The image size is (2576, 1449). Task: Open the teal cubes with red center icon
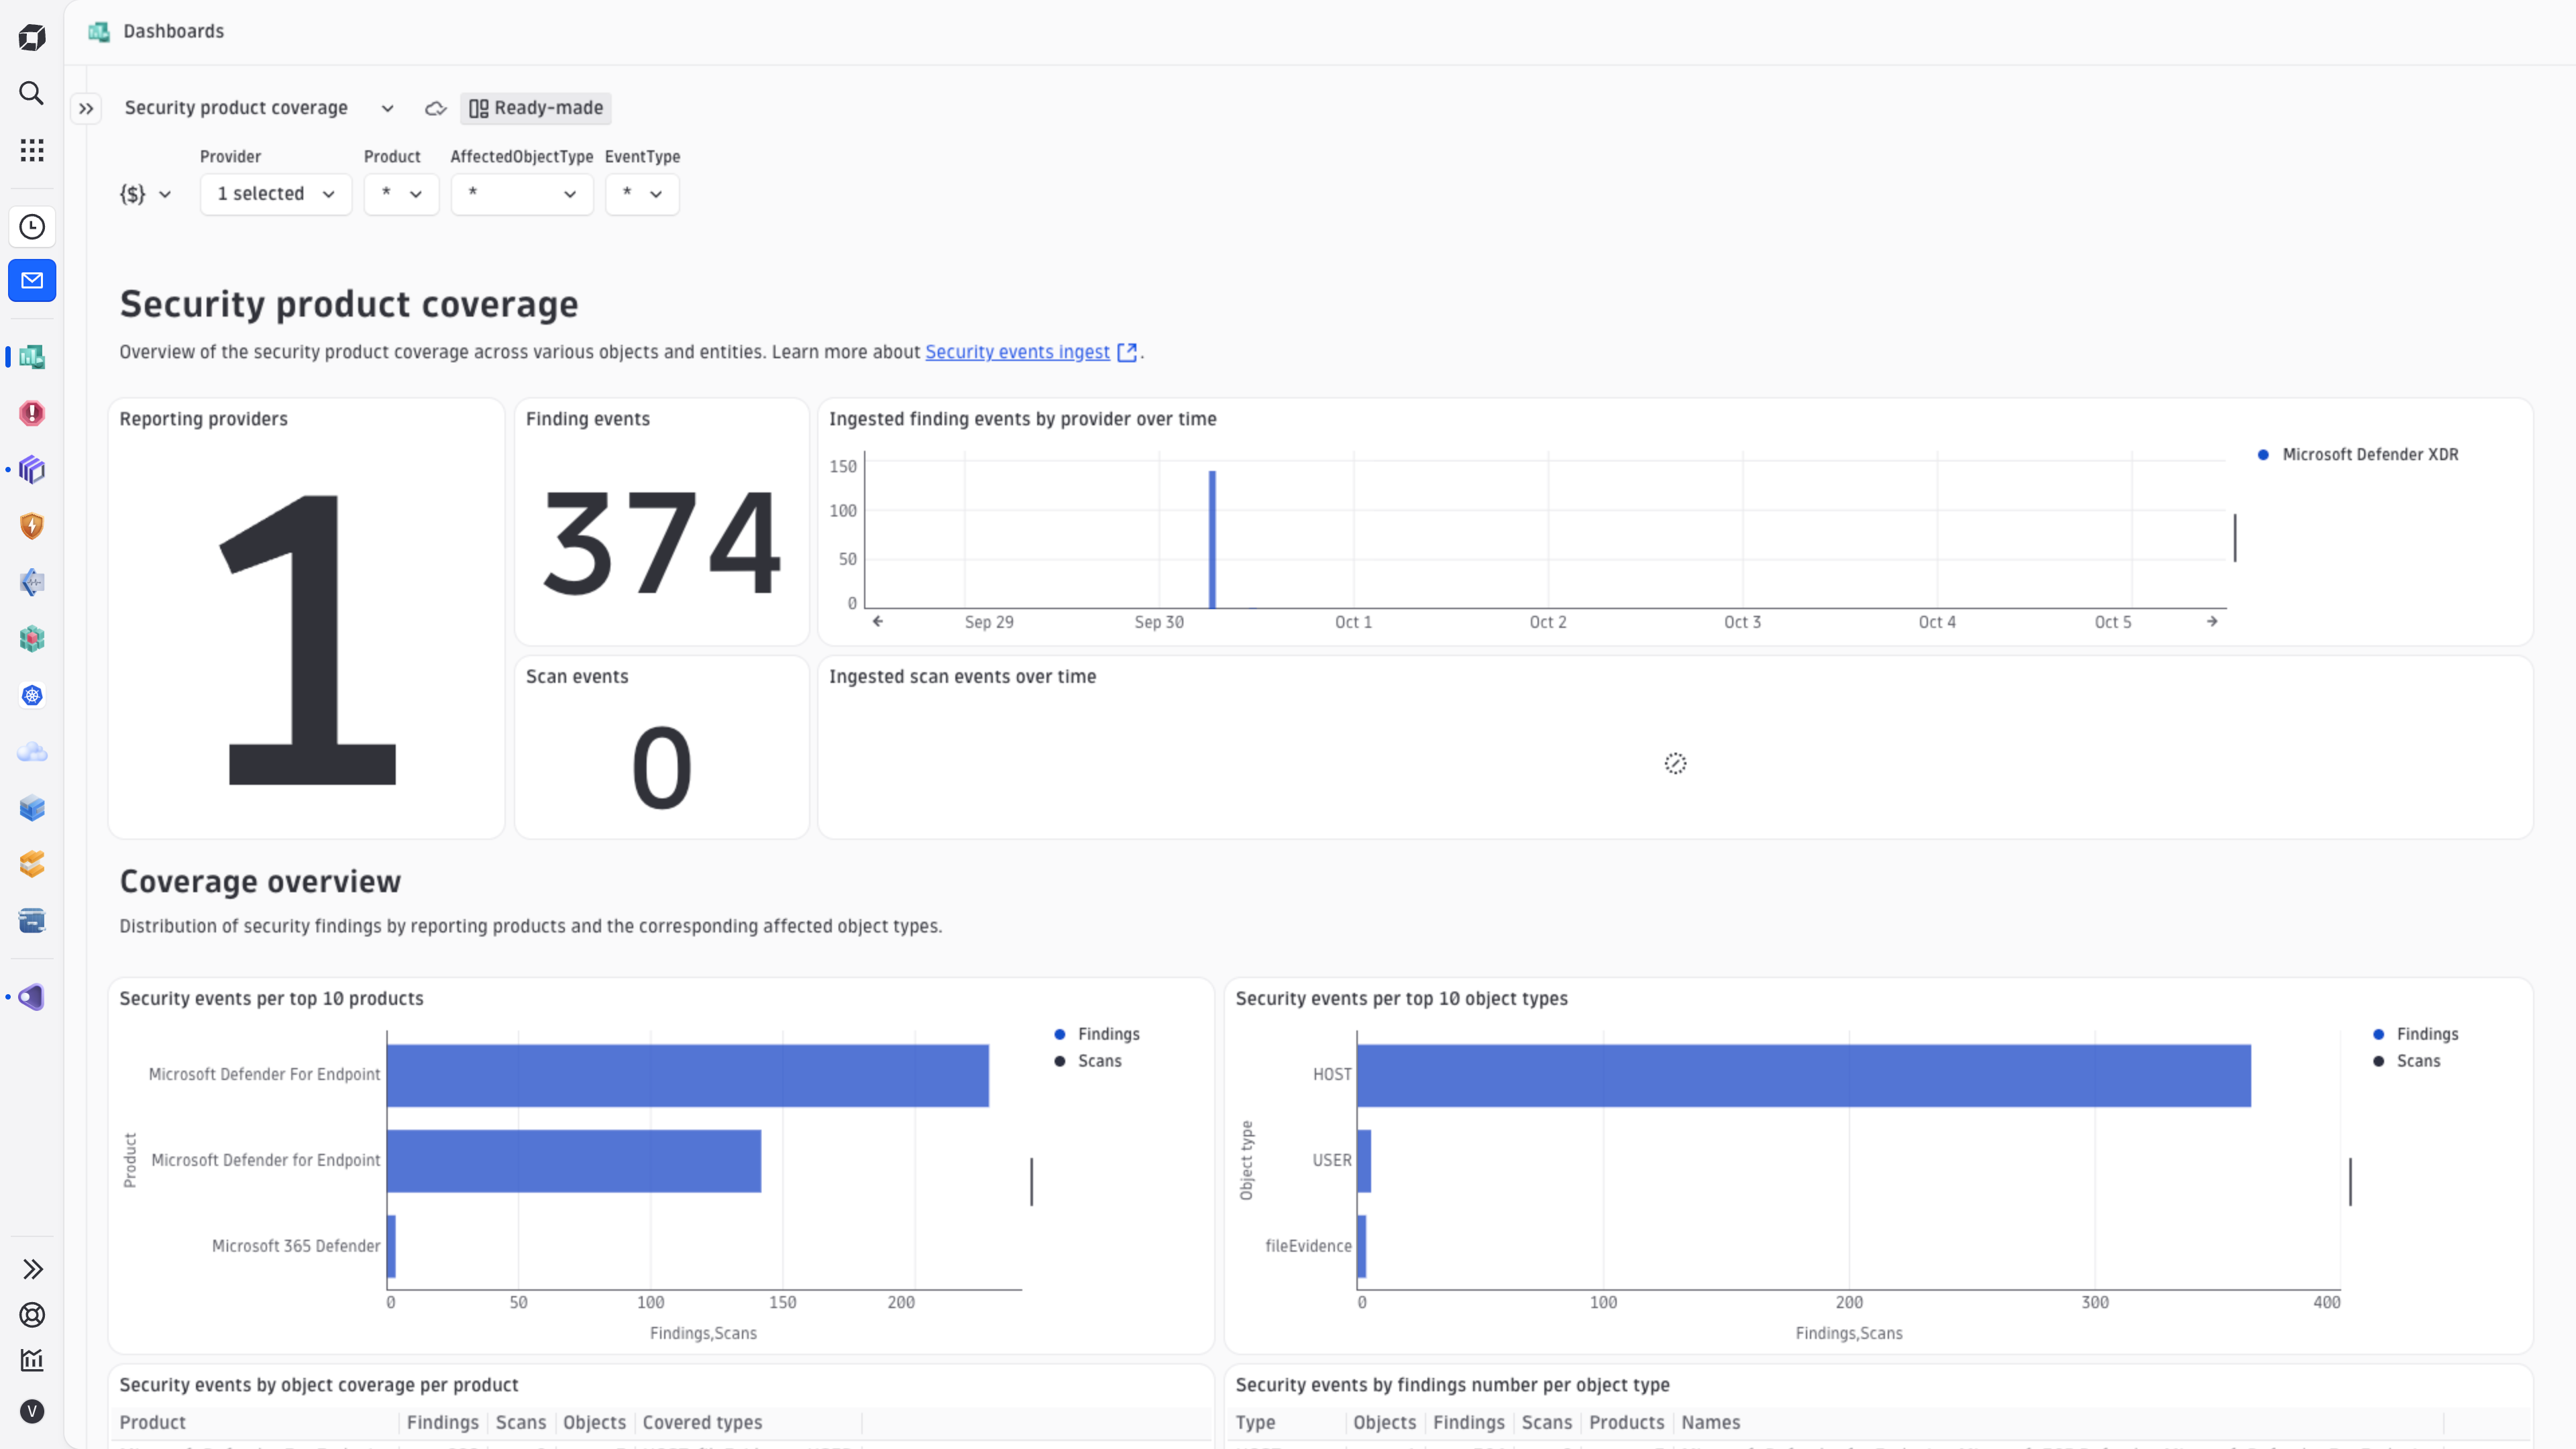[32, 639]
